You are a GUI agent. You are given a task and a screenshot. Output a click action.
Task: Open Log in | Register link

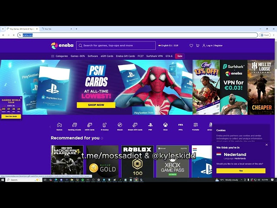213,45
